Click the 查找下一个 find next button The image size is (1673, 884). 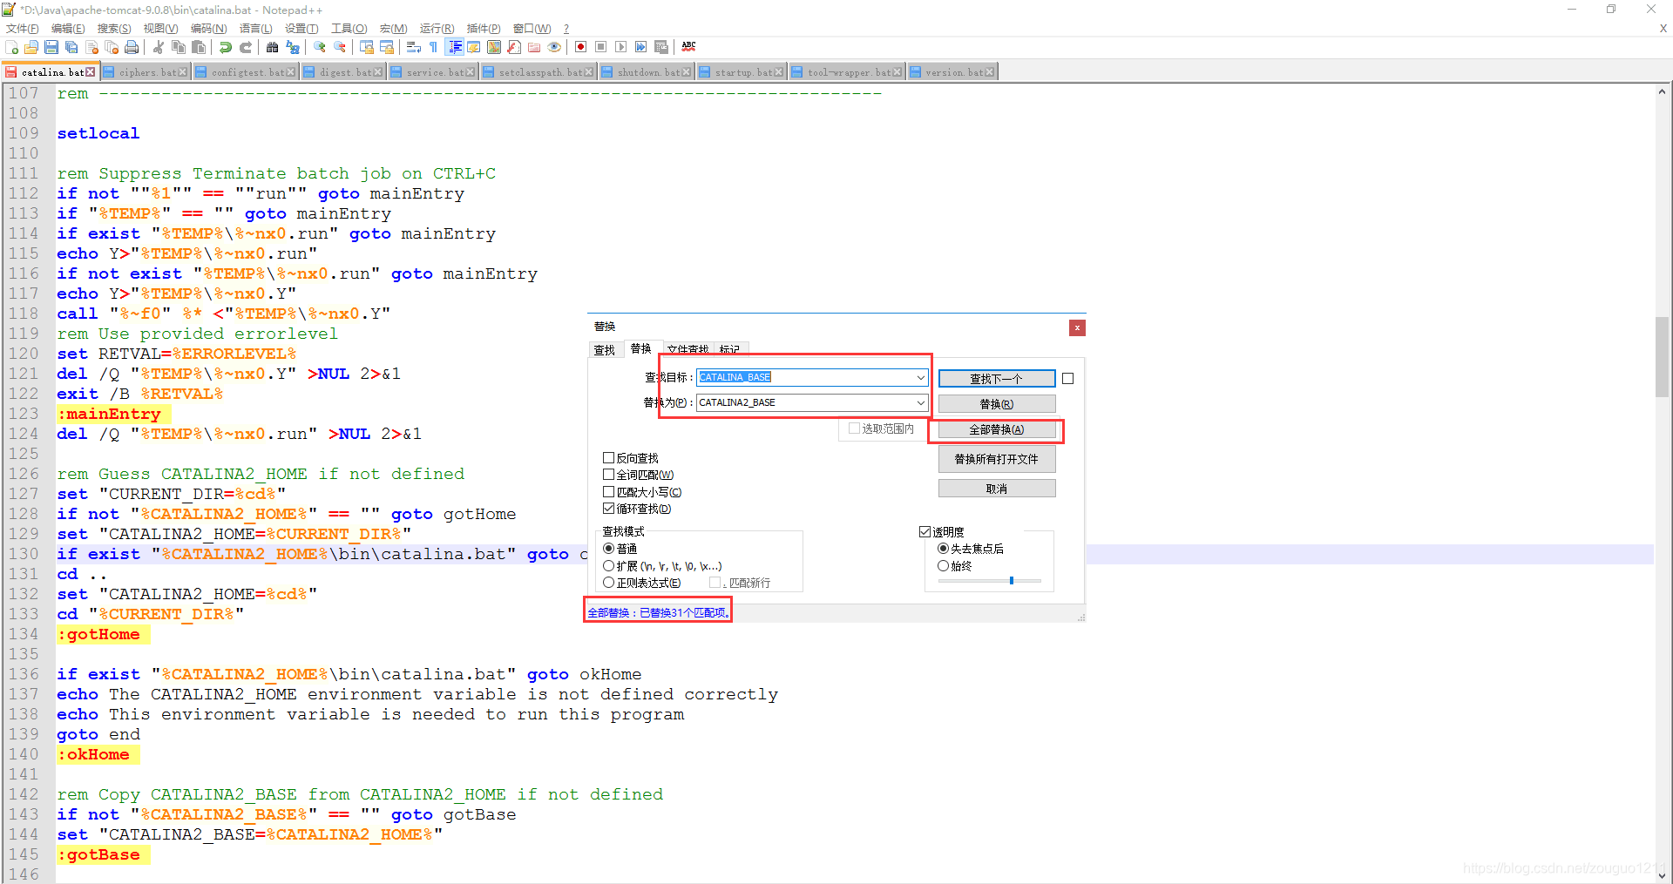click(x=997, y=379)
